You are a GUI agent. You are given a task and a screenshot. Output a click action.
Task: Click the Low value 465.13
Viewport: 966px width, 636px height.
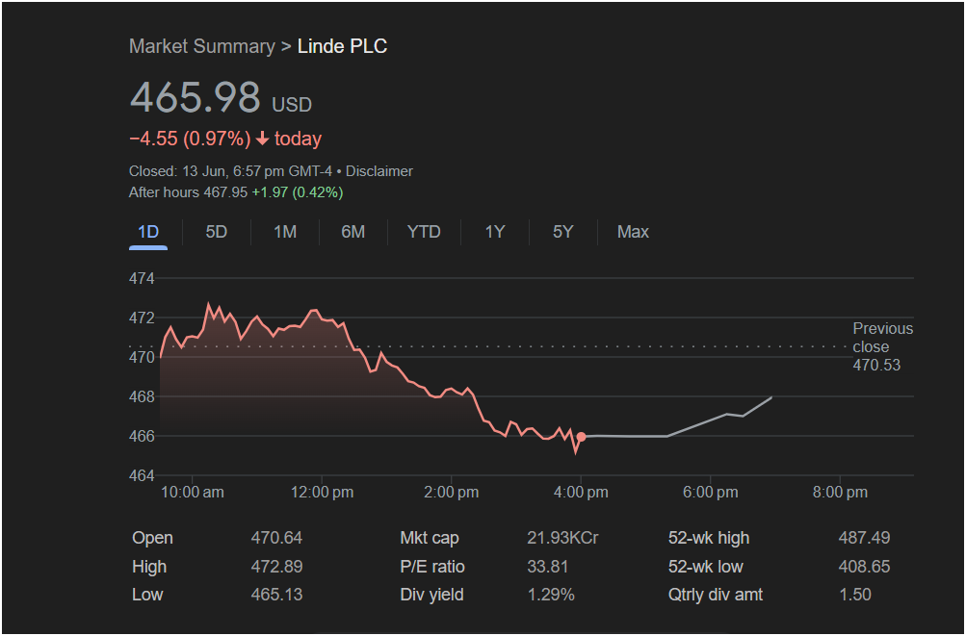(276, 595)
